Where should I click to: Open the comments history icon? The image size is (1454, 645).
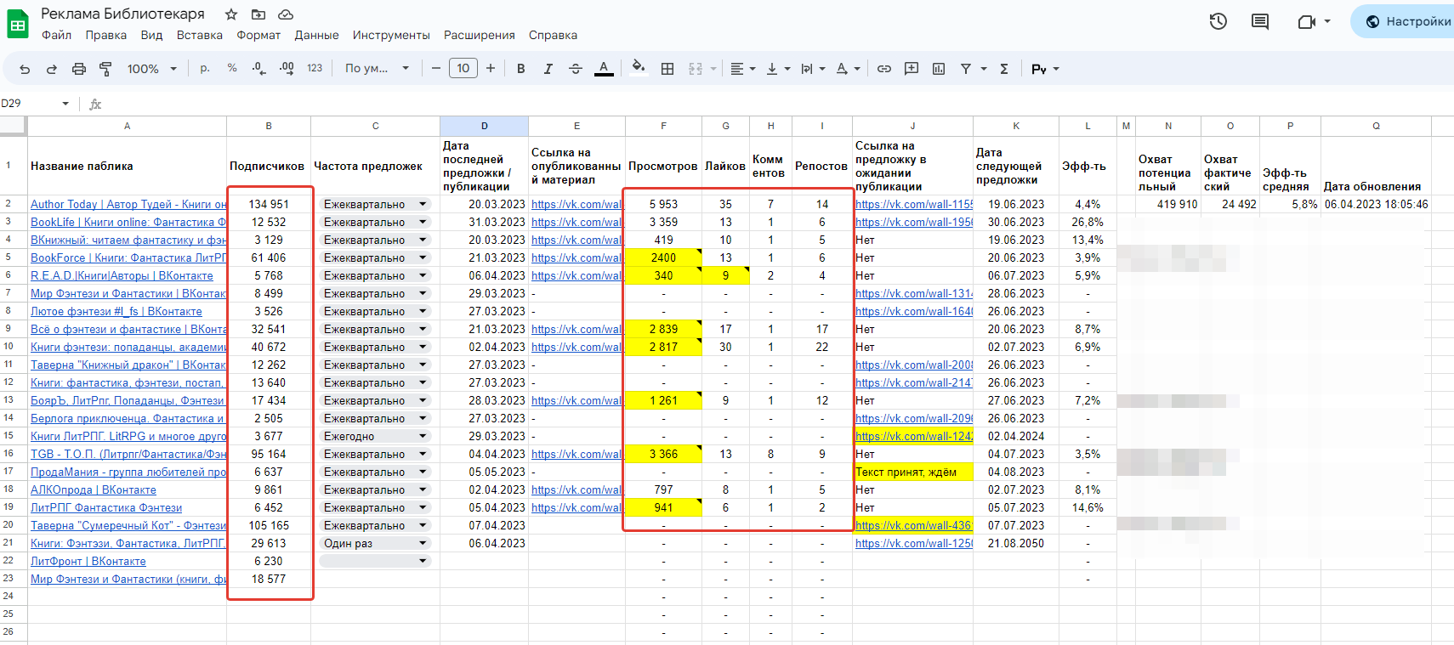click(1260, 21)
